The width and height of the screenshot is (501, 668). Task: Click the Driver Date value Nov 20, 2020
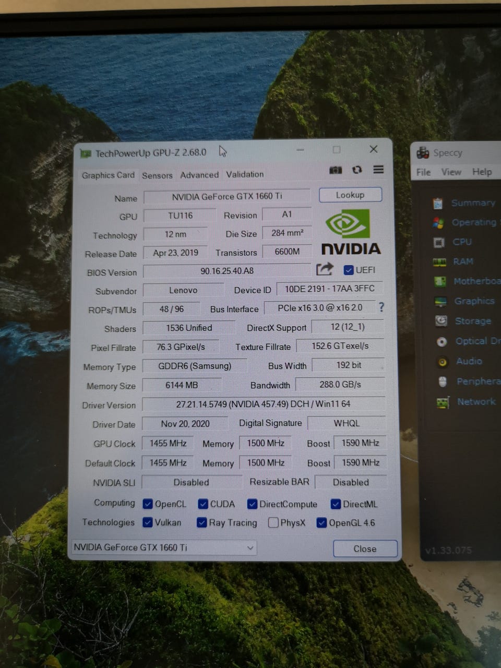tap(185, 424)
